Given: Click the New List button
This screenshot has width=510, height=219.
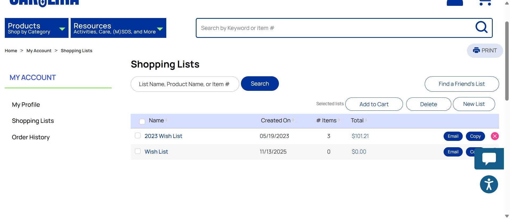Looking at the screenshot, I should [x=474, y=104].
